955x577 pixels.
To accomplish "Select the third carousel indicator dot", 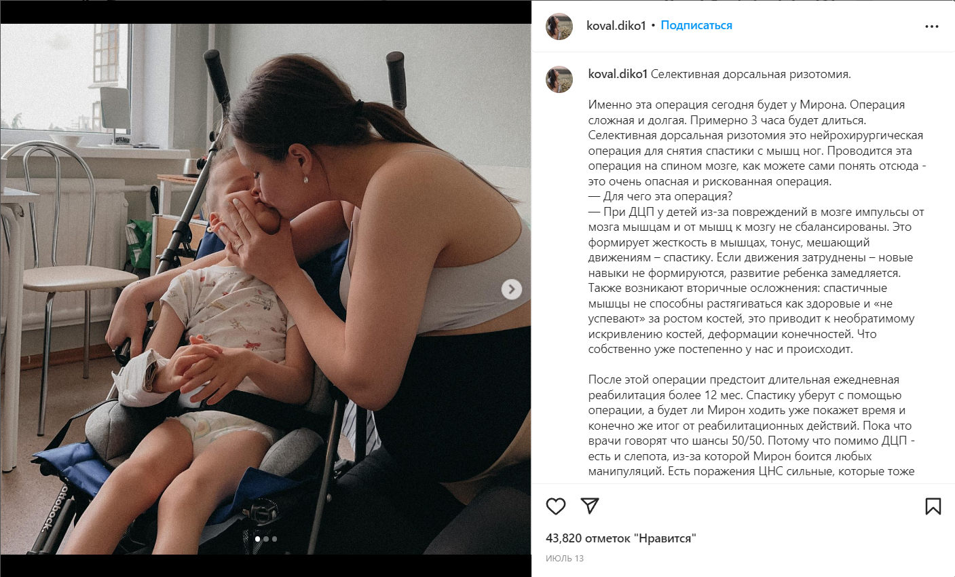I will pyautogui.click(x=274, y=539).
